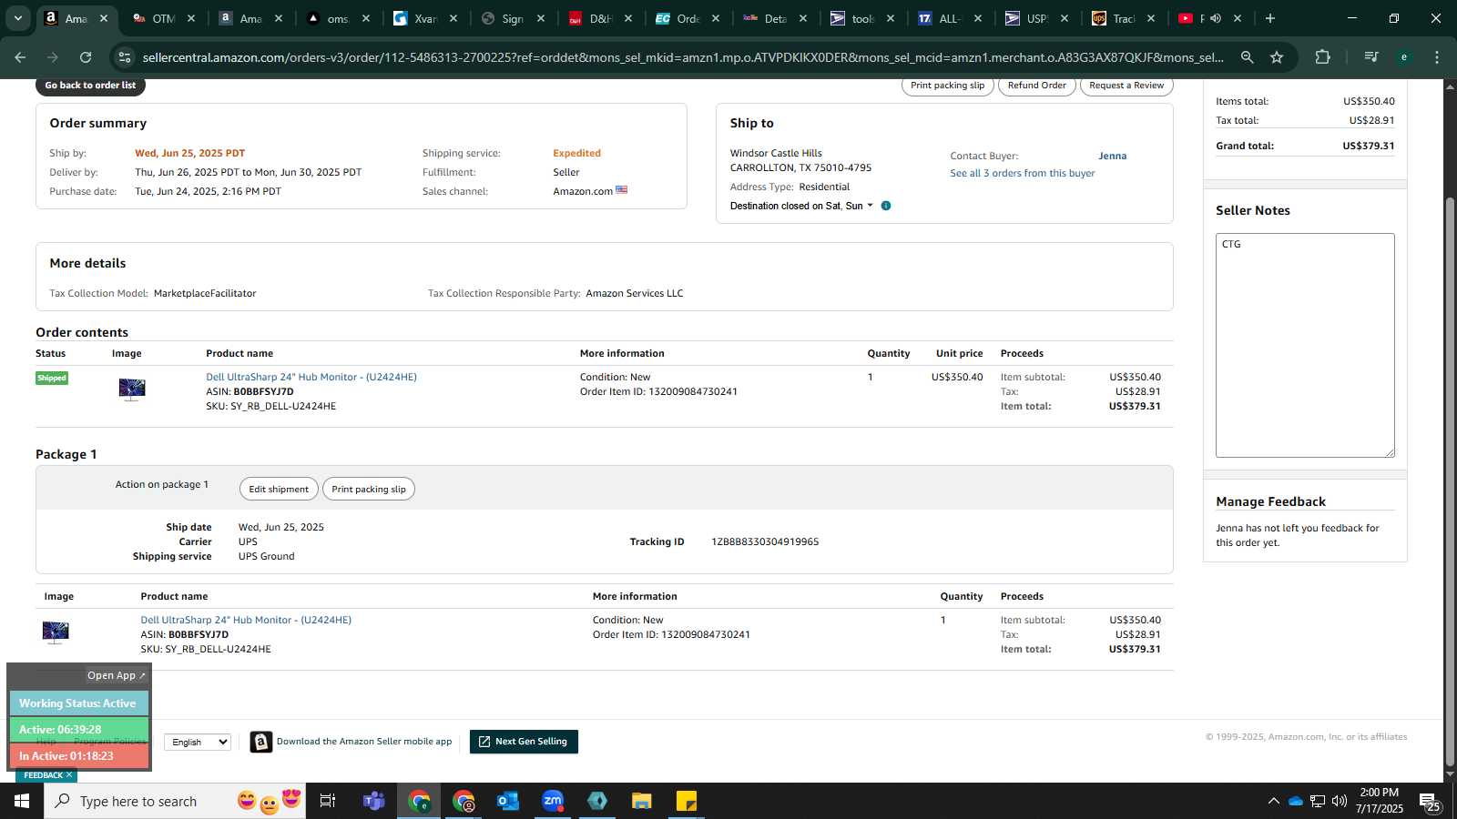1457x819 pixels.
Task: Go back with the browser back arrow
Action: click(x=20, y=57)
